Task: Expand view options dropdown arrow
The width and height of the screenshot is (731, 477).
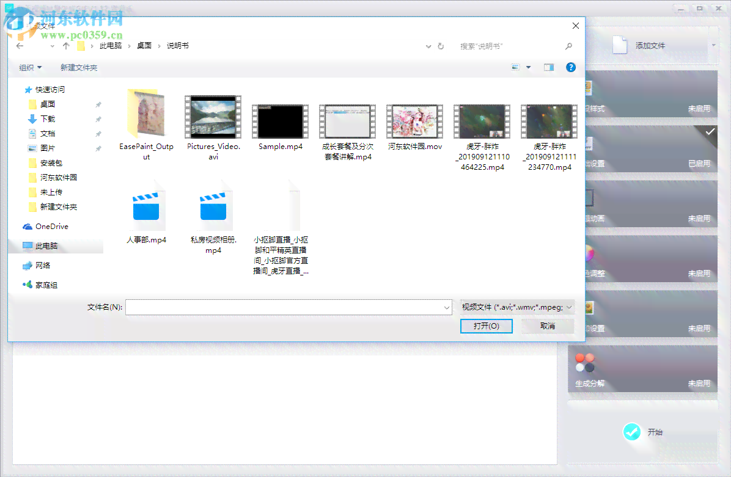Action: click(x=528, y=68)
